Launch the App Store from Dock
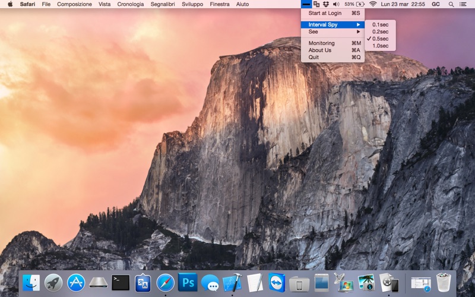 [76, 283]
